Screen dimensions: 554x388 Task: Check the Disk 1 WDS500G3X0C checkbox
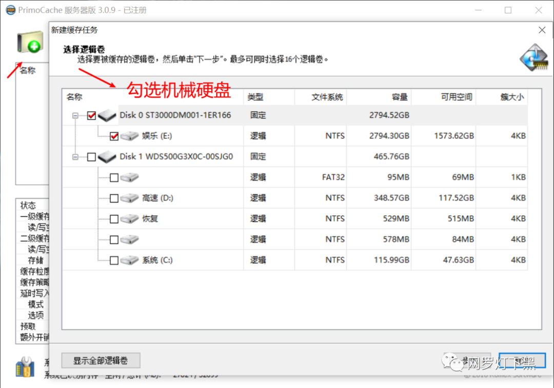click(x=91, y=157)
